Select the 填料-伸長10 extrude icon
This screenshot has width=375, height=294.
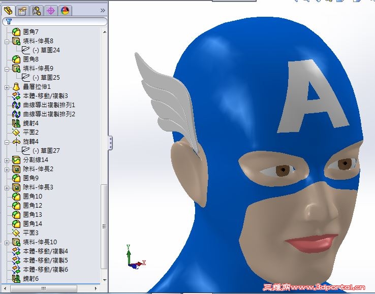tap(16, 242)
